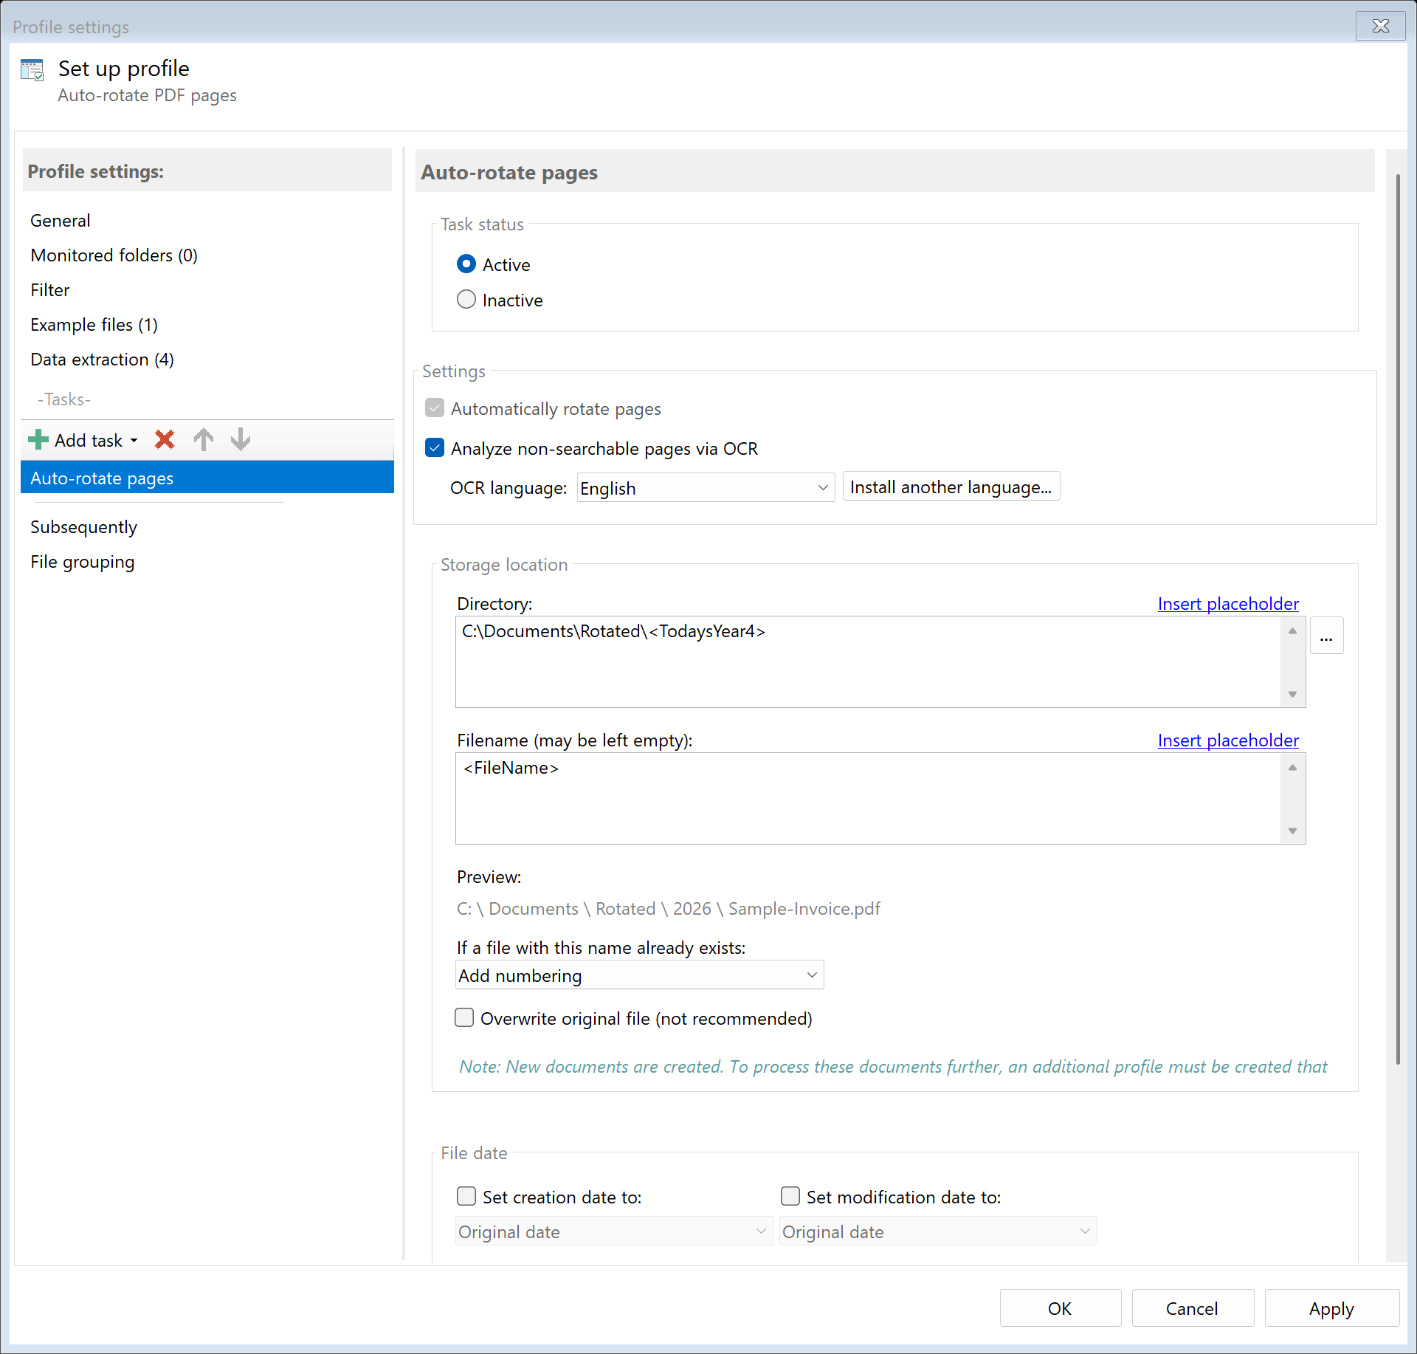Open directory browser via the ellipsis button
This screenshot has width=1417, height=1354.
1325,636
